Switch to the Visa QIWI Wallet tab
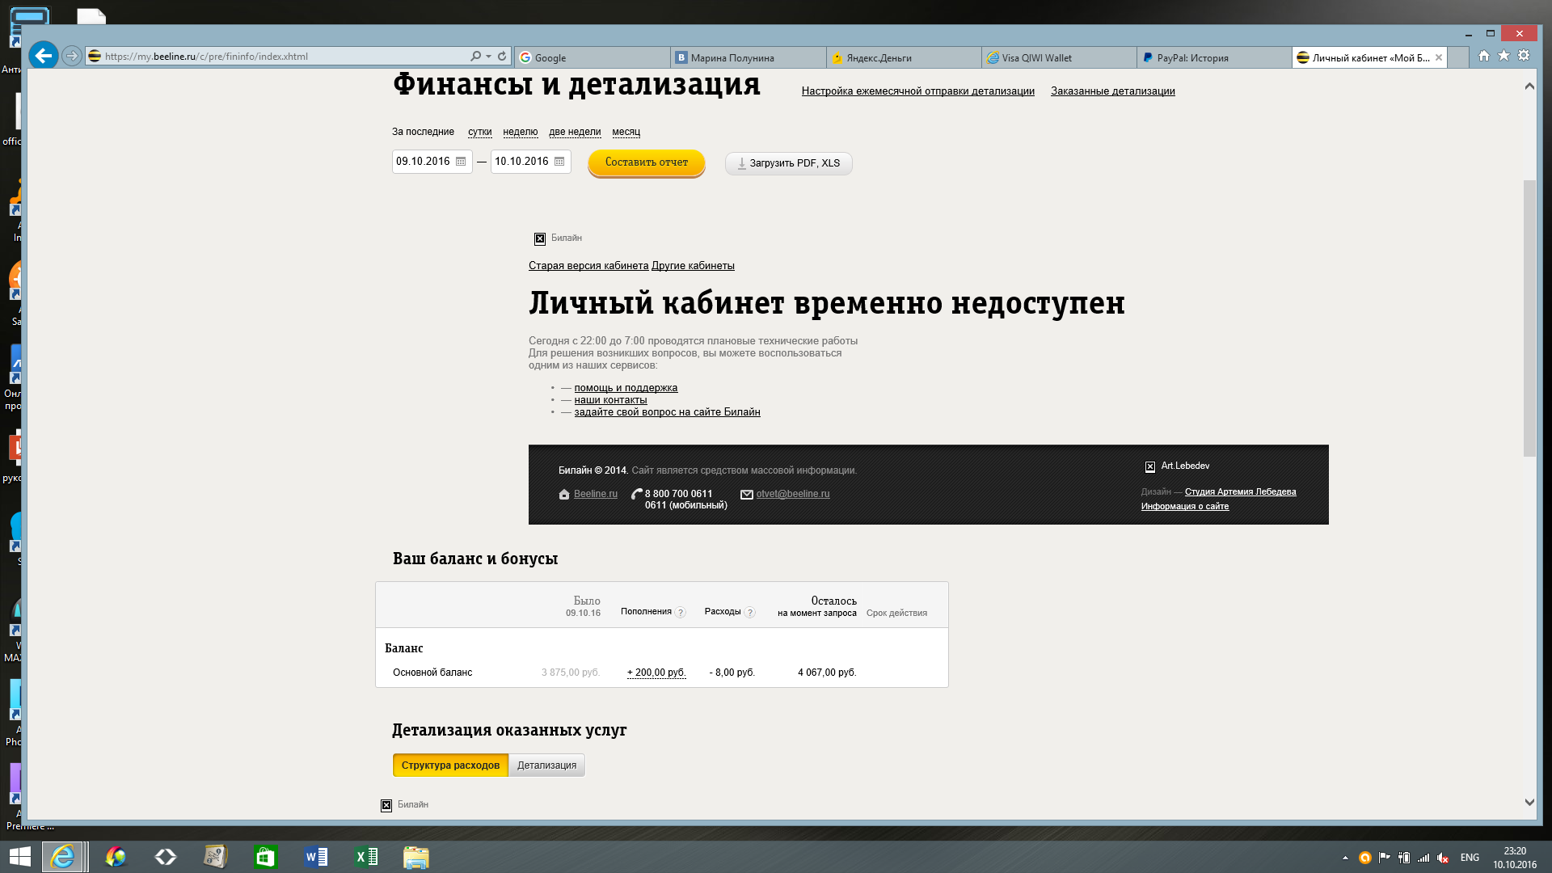 (x=1060, y=57)
